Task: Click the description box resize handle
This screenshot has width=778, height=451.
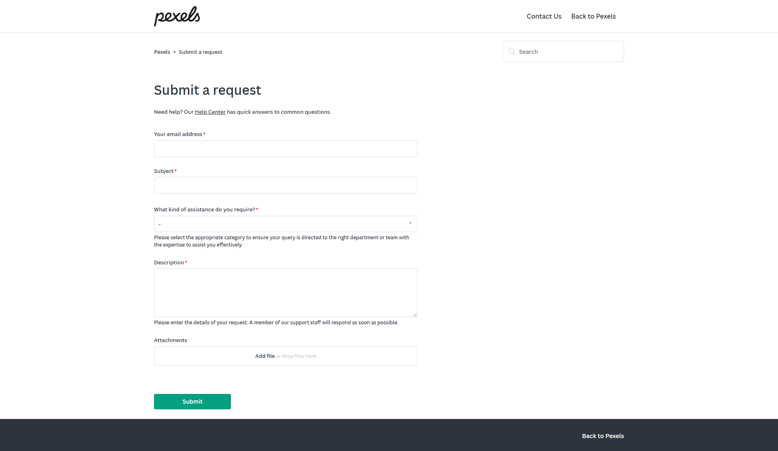Action: (415, 315)
